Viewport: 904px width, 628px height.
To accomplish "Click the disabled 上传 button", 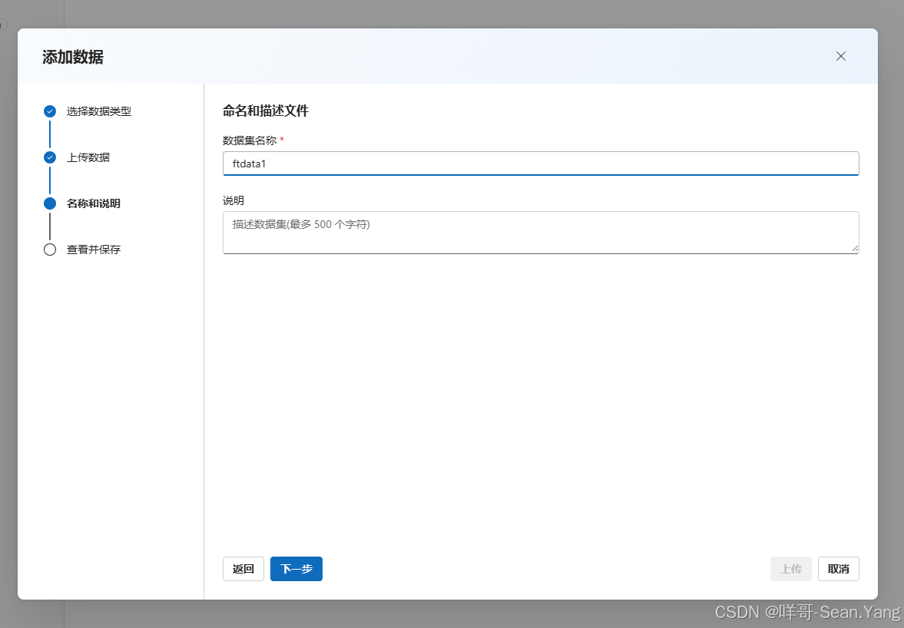I will tap(791, 569).
